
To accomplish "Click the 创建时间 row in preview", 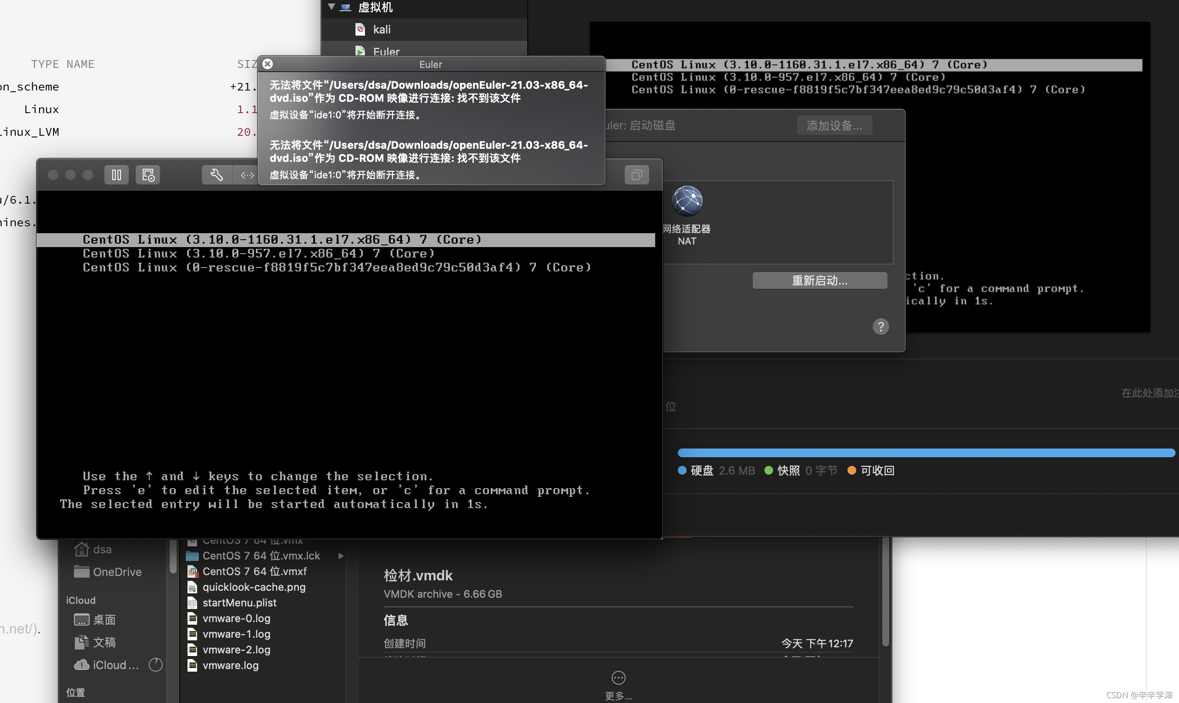I will [618, 643].
